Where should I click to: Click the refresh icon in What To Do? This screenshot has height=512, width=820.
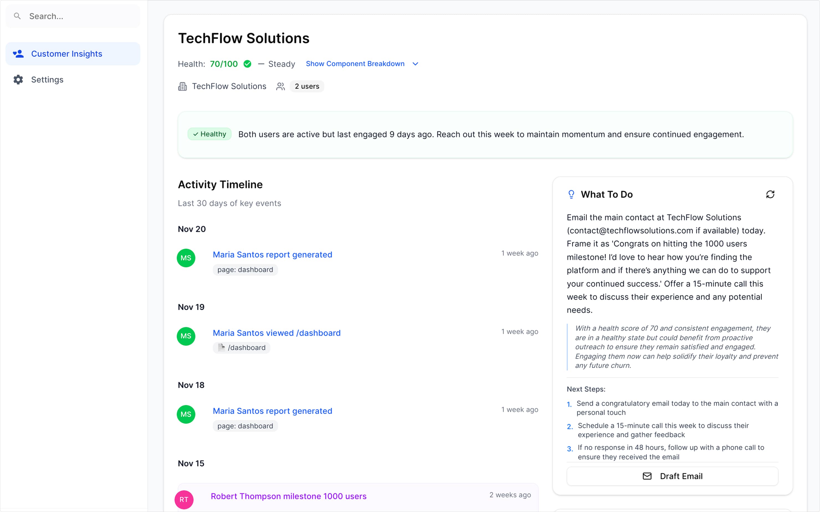pos(770,194)
